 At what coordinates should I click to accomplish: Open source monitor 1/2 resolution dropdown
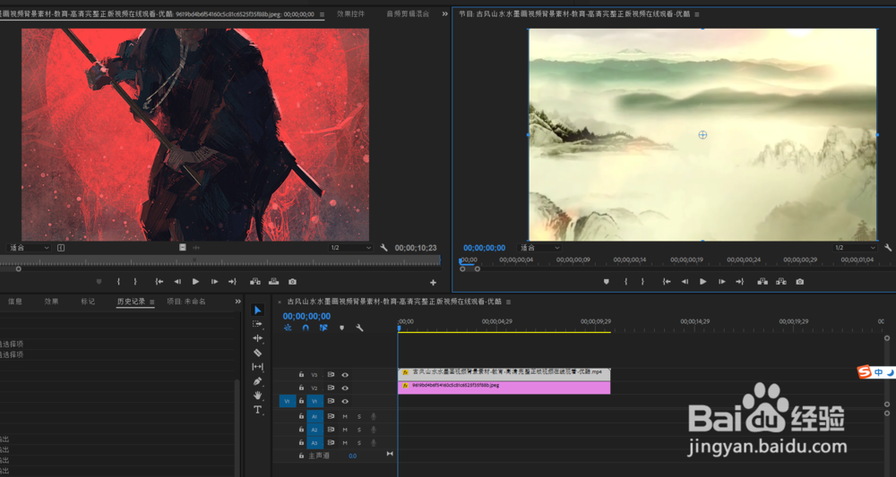(x=350, y=248)
